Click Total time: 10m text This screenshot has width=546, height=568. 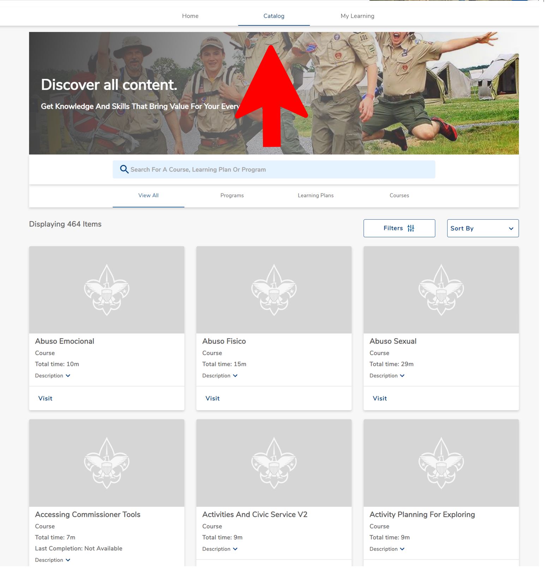[x=57, y=365]
